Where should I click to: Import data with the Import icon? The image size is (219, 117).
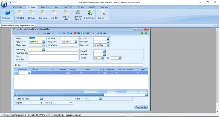(86, 33)
